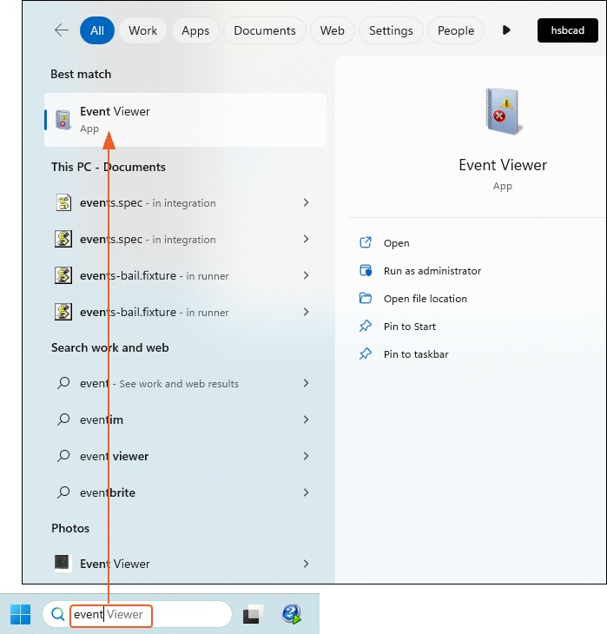Open the help globe taskbar icon
This screenshot has width=607, height=634.
coord(292,614)
